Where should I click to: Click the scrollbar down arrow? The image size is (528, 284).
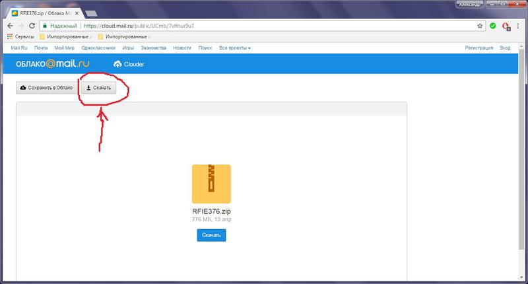point(522,277)
